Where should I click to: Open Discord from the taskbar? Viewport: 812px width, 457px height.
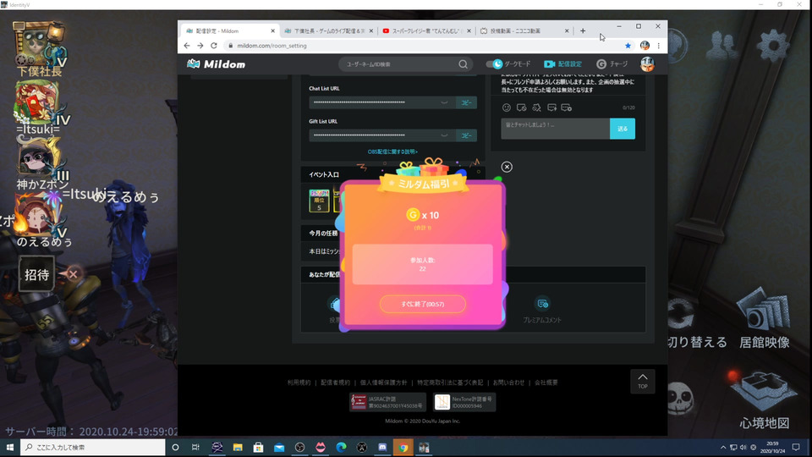382,447
